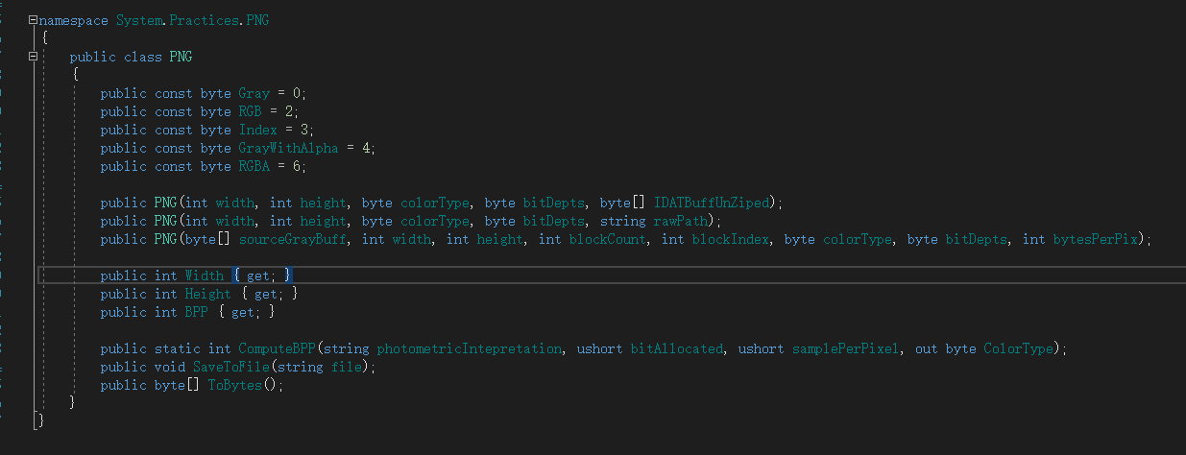Click the ComputeBPP method name

(x=277, y=349)
